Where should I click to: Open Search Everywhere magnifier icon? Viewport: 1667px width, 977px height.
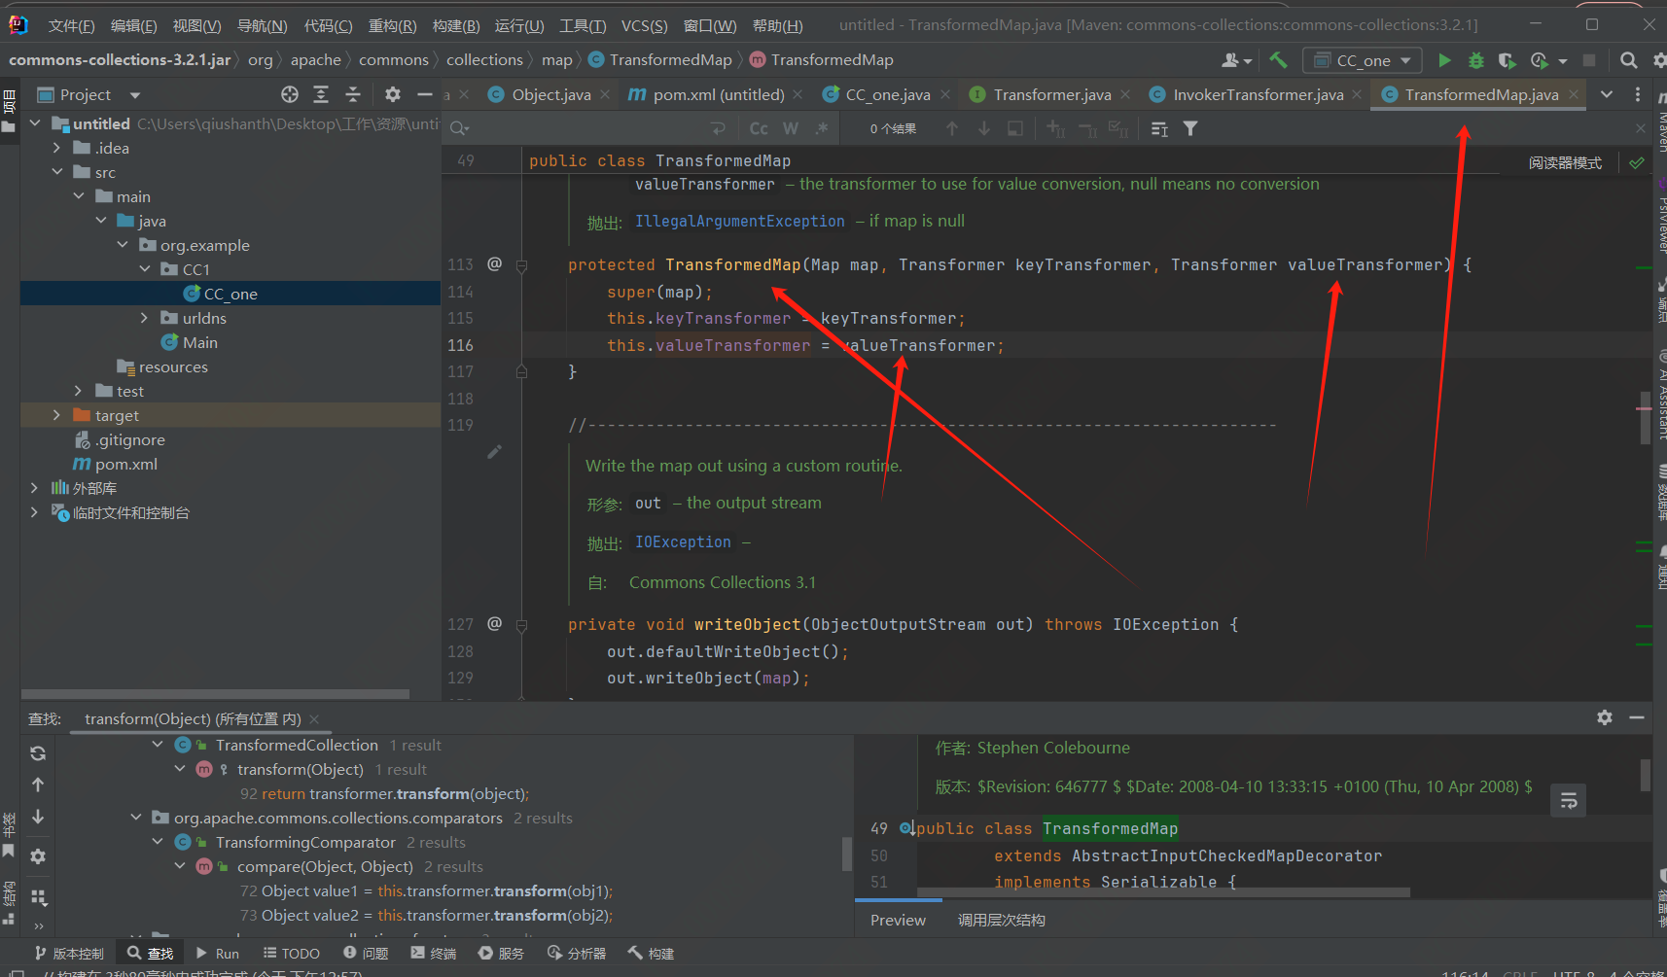(1628, 60)
